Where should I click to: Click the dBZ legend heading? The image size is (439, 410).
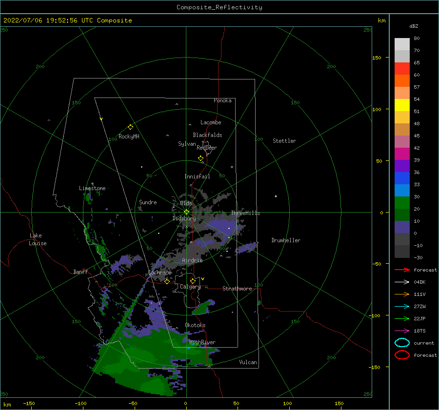click(x=414, y=26)
